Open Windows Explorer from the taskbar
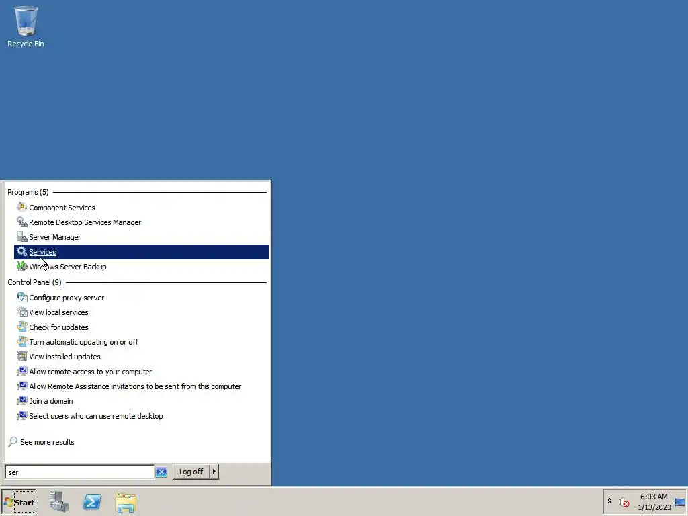The width and height of the screenshot is (688, 516). click(x=126, y=503)
